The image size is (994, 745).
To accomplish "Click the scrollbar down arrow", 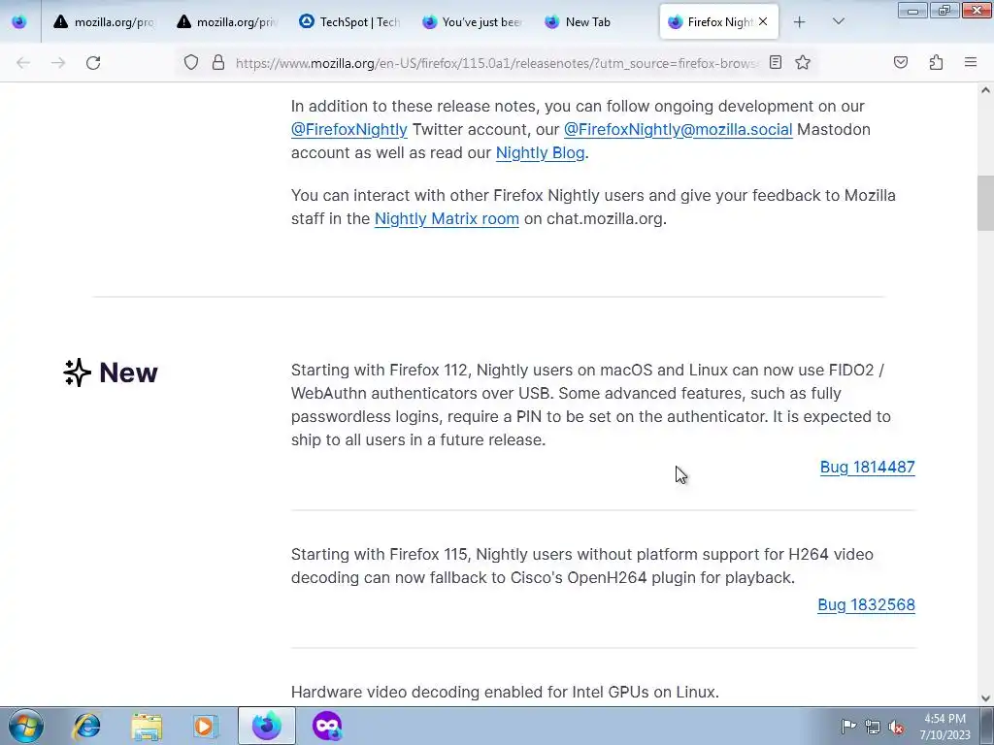I will [985, 698].
